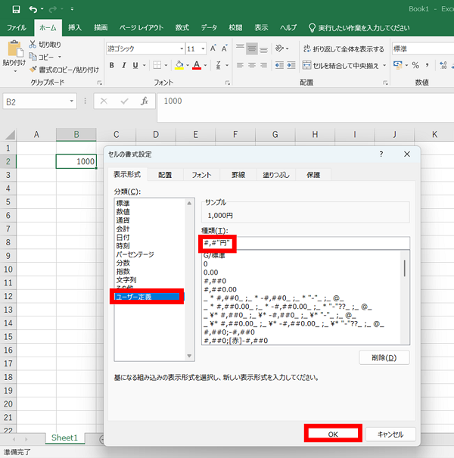Click the Decrease Indent icon

click(x=279, y=65)
